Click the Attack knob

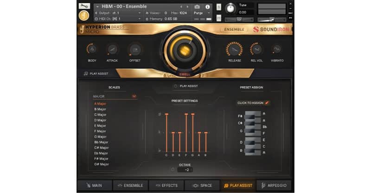(112, 49)
